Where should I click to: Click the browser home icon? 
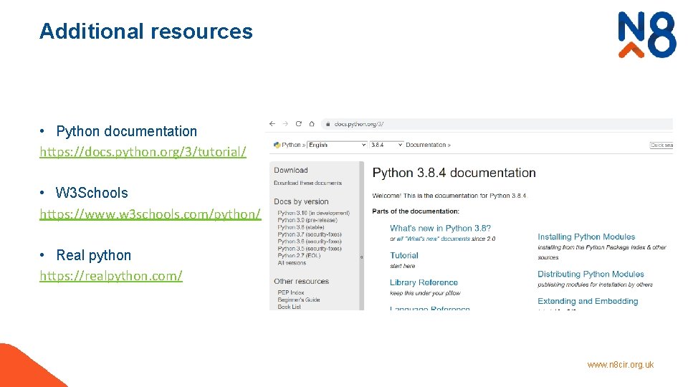pyautogui.click(x=312, y=124)
